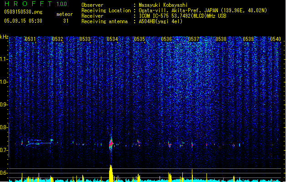The image size is (286, 182).
Task: Click the 0.6 frequency axis label
Action: [4, 173]
